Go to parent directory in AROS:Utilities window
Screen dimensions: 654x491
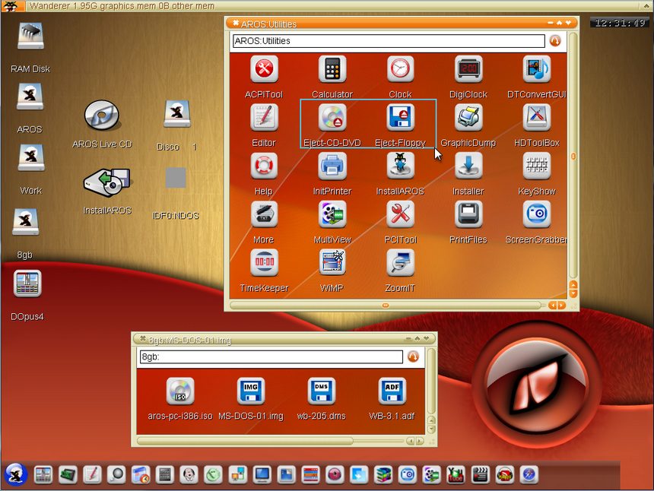click(555, 41)
